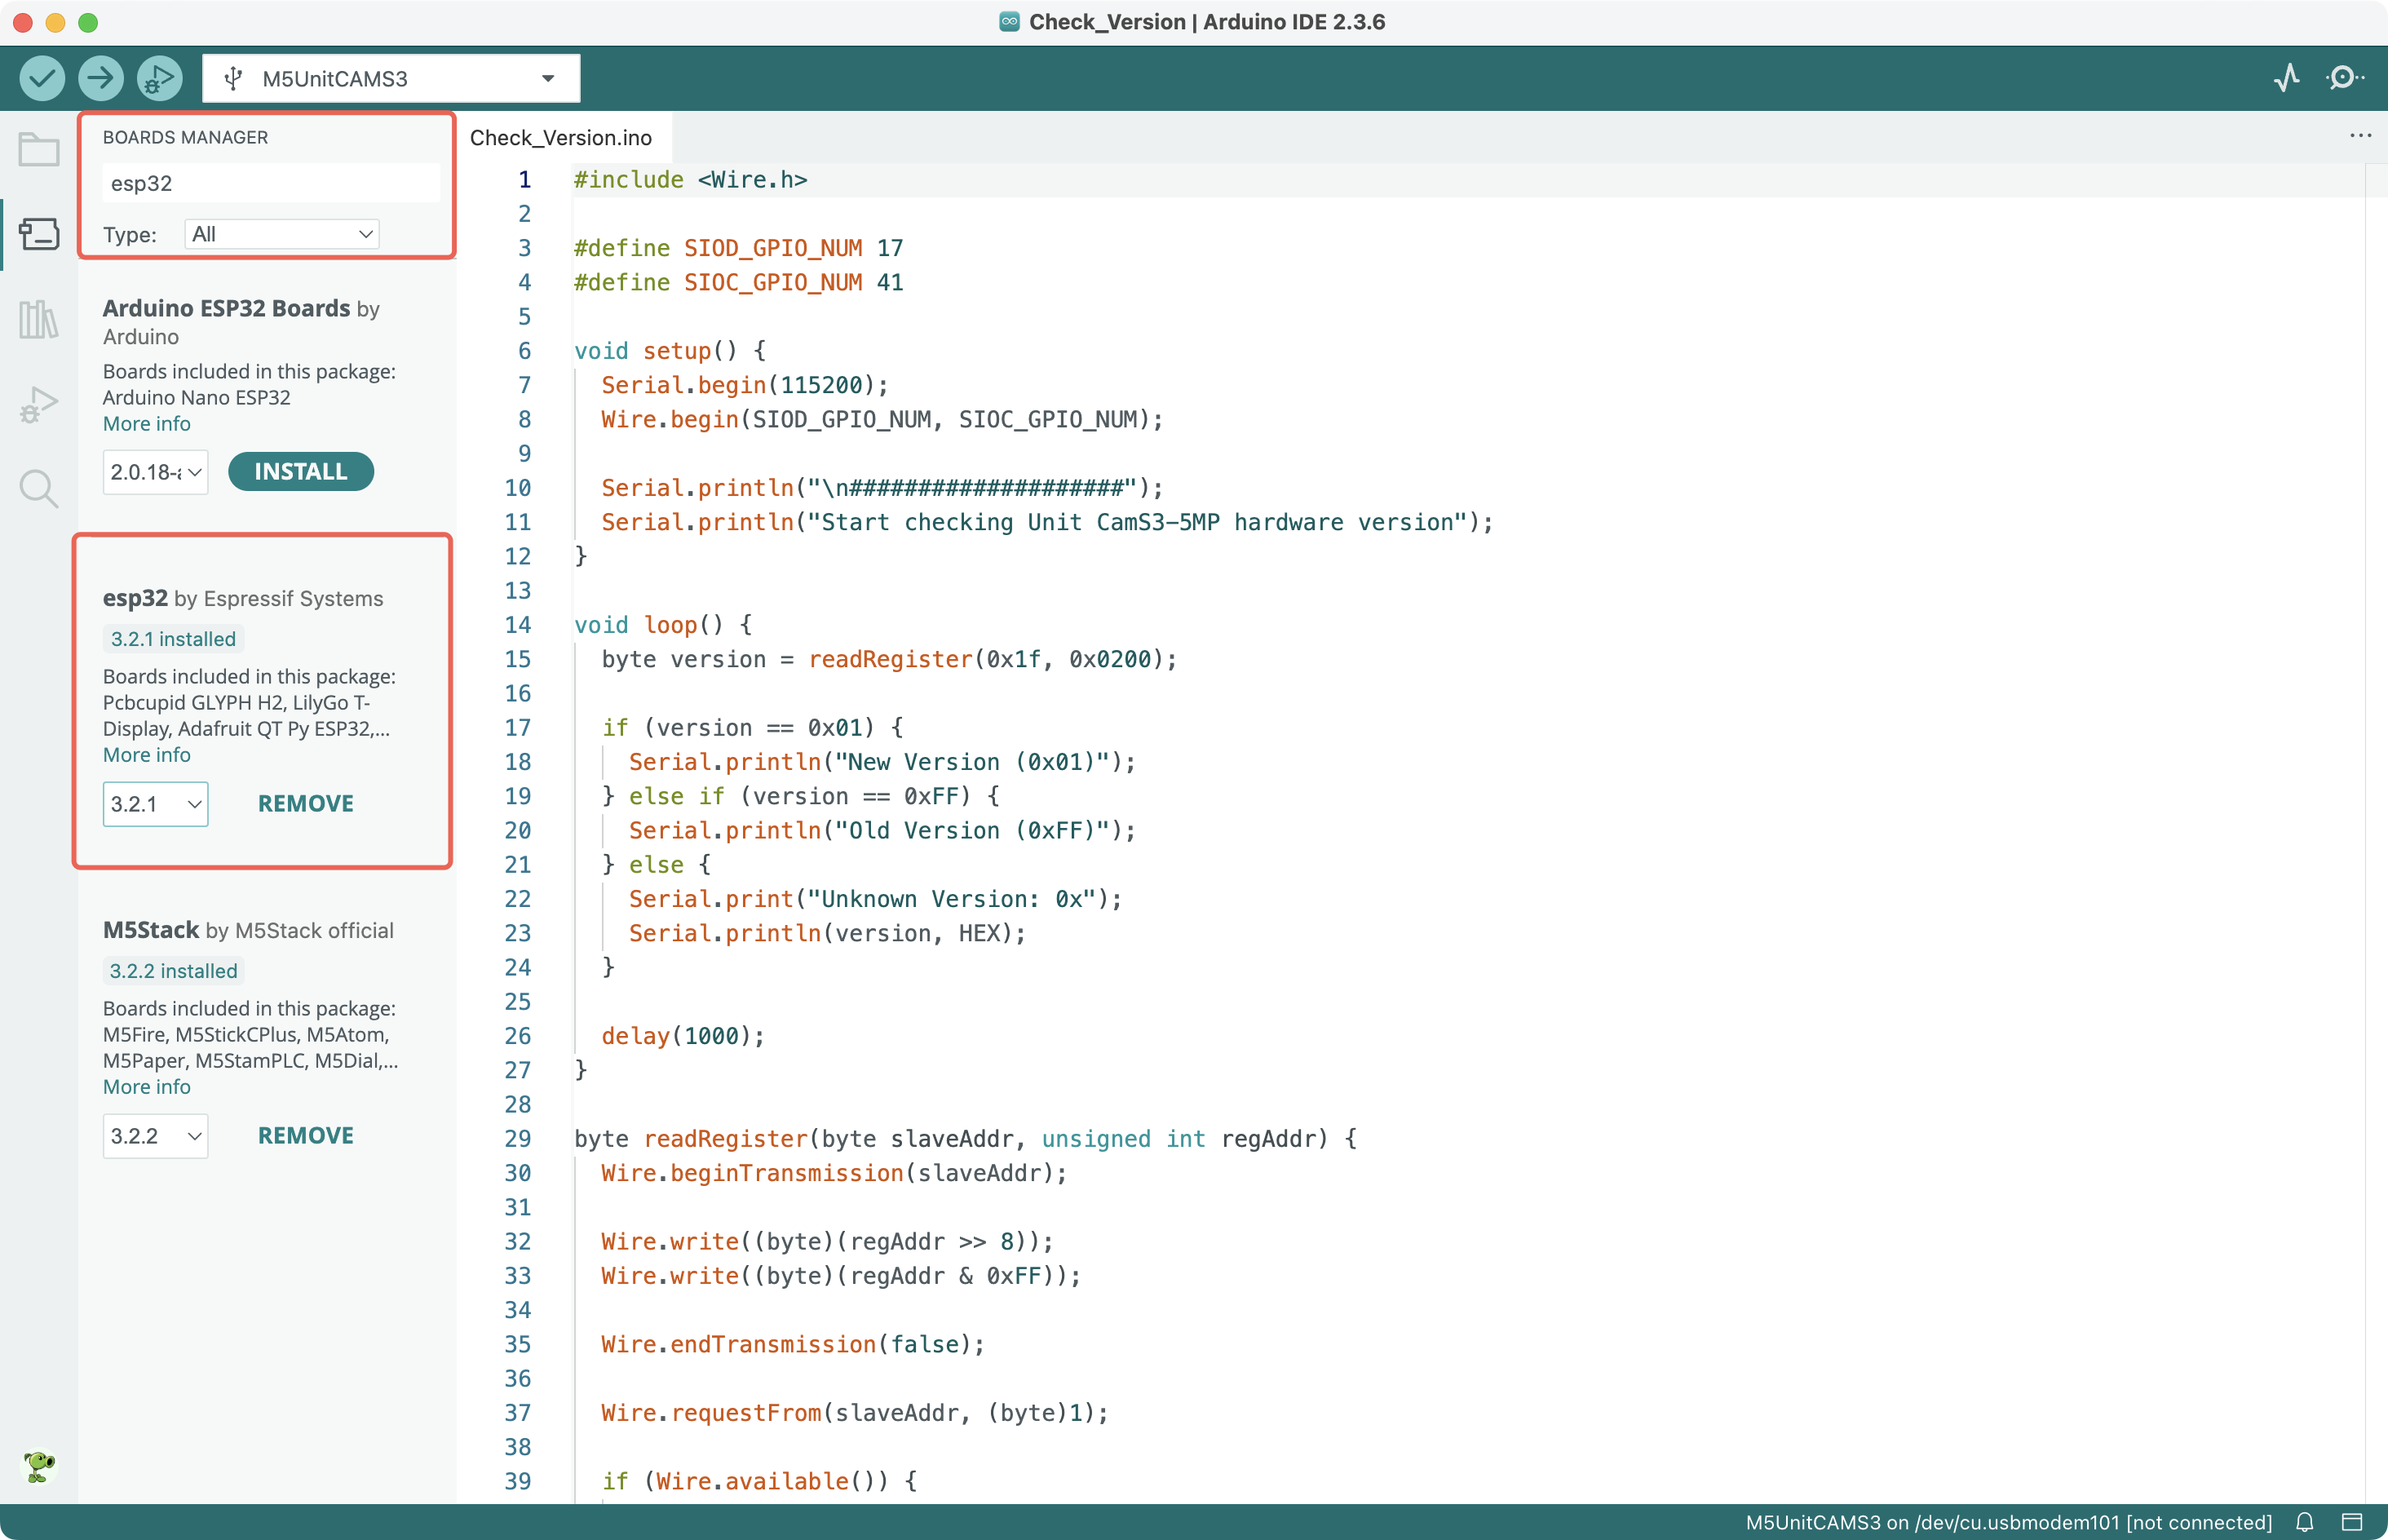Open the Serial Plotter
Viewport: 2388px width, 1540px height.
tap(2287, 78)
